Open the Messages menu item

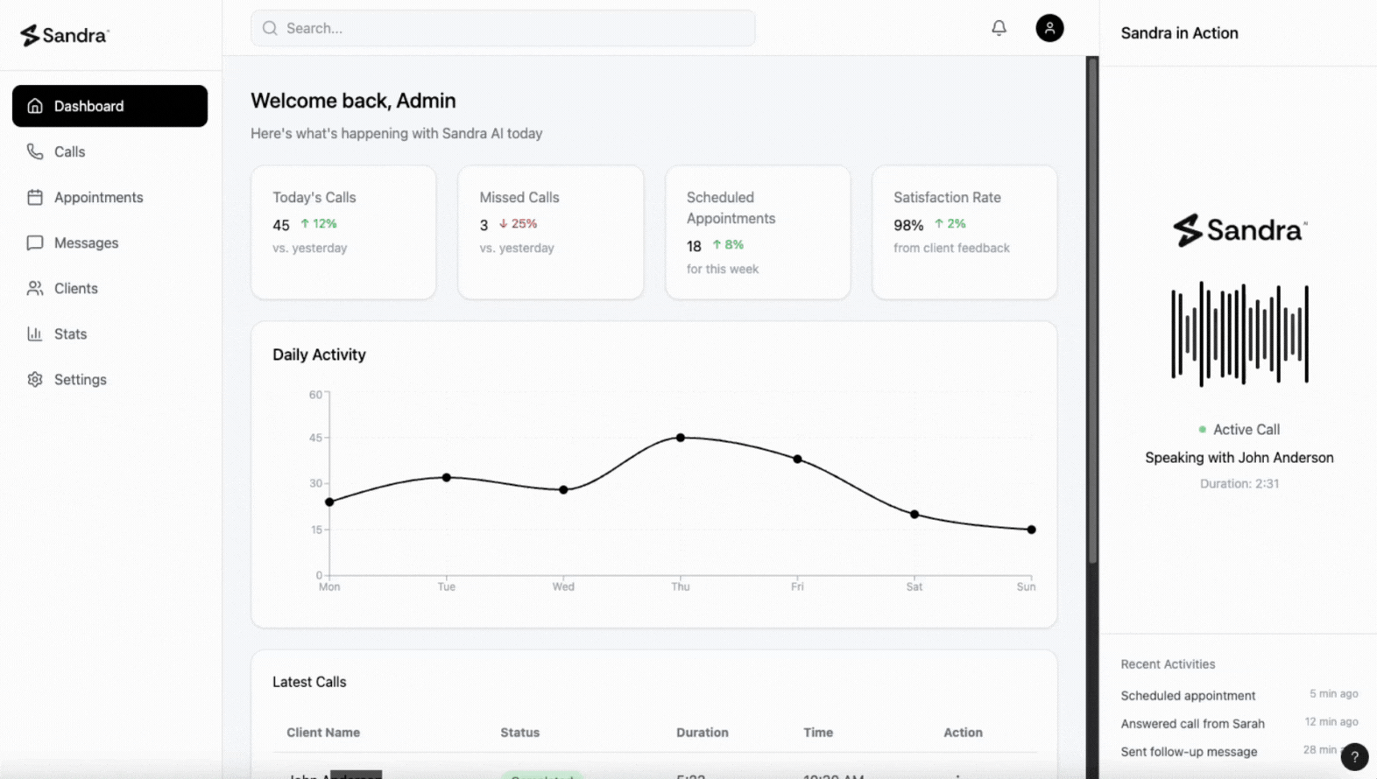pos(86,242)
